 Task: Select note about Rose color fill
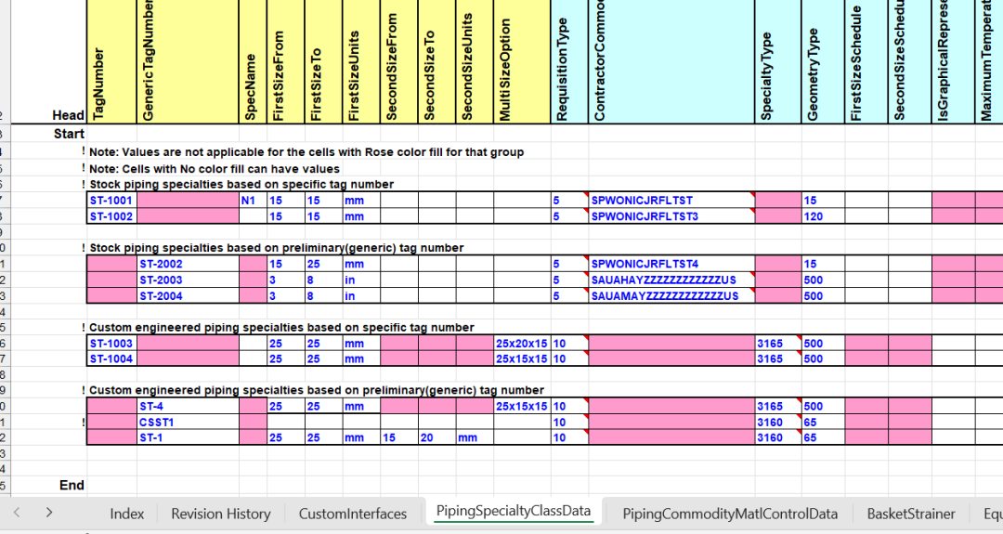[306, 152]
